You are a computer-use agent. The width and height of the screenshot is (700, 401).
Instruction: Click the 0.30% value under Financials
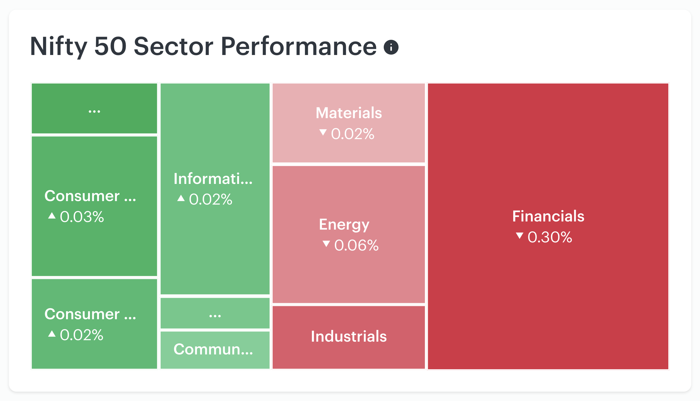(550, 237)
